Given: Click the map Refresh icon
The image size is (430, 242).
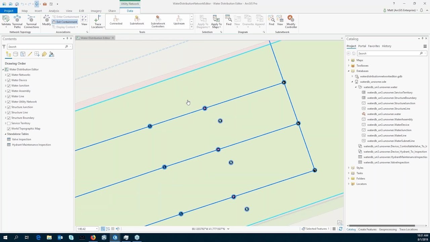Looking at the screenshot, I should point(340,229).
